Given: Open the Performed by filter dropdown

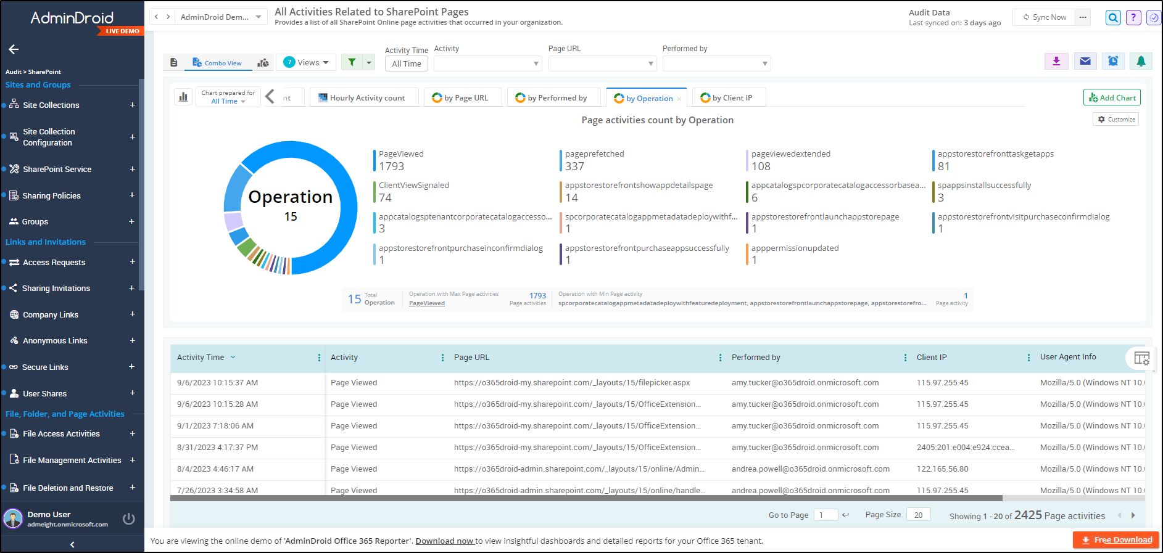Looking at the screenshot, I should pyautogui.click(x=716, y=63).
